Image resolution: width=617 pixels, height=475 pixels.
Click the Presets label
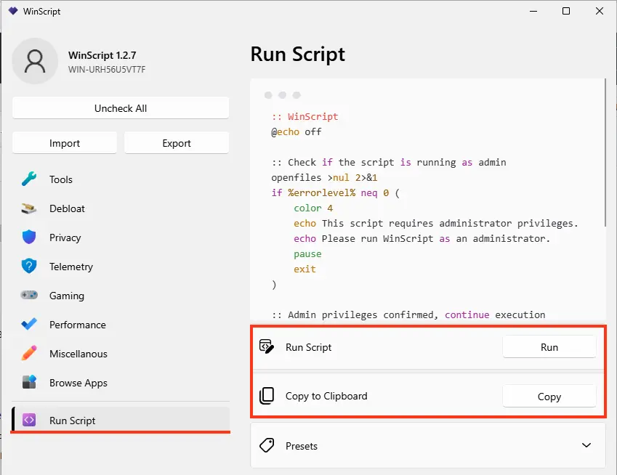[302, 446]
